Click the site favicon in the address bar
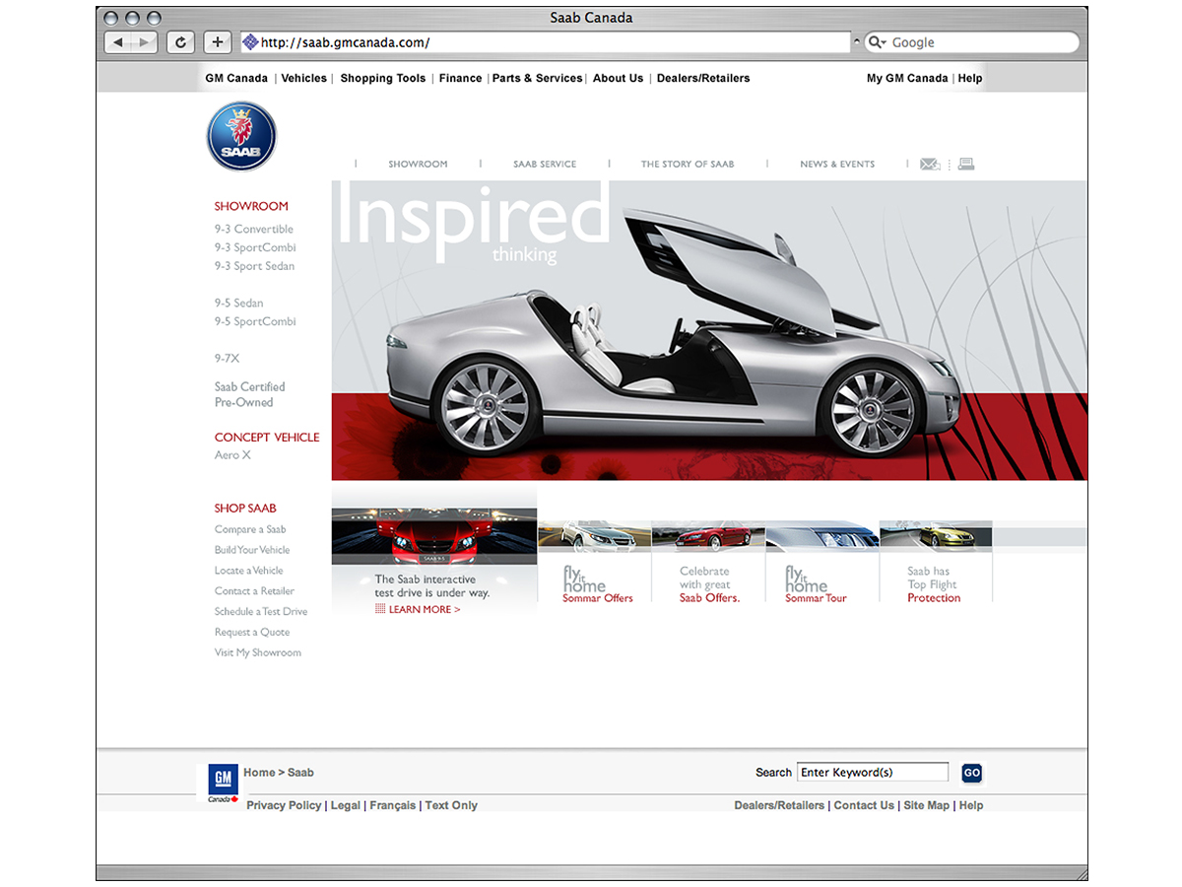 pyautogui.click(x=250, y=42)
